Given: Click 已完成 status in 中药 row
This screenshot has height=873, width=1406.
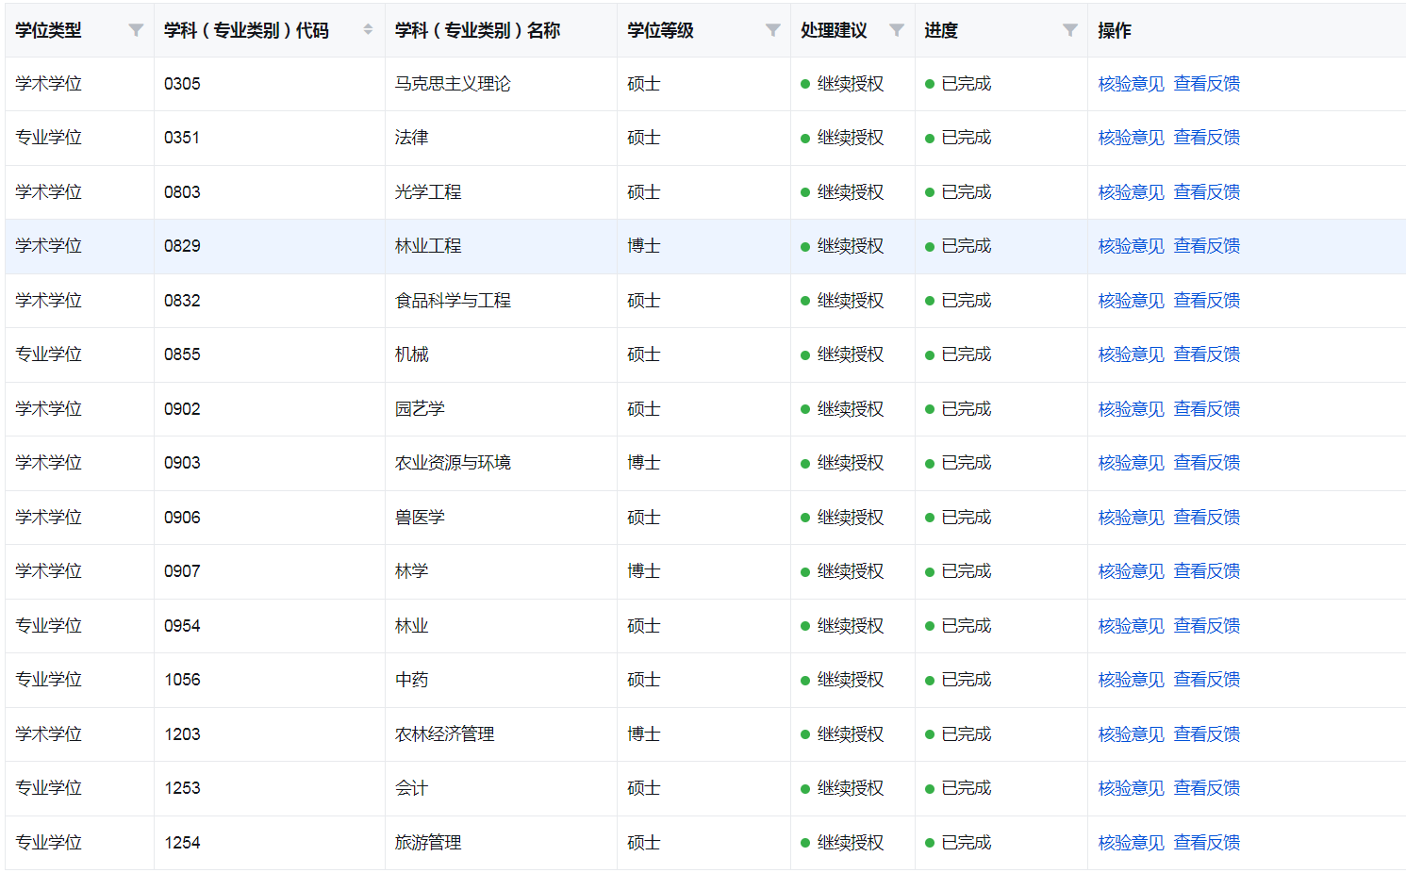Looking at the screenshot, I should pyautogui.click(x=966, y=680).
